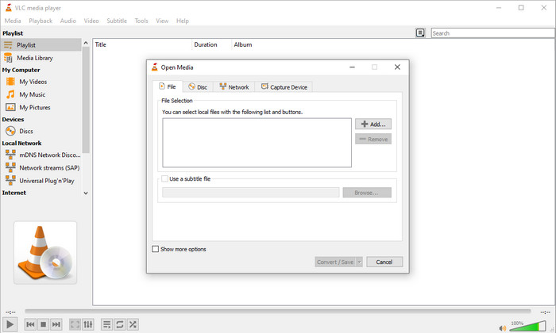Open the Help menu

(x=183, y=21)
